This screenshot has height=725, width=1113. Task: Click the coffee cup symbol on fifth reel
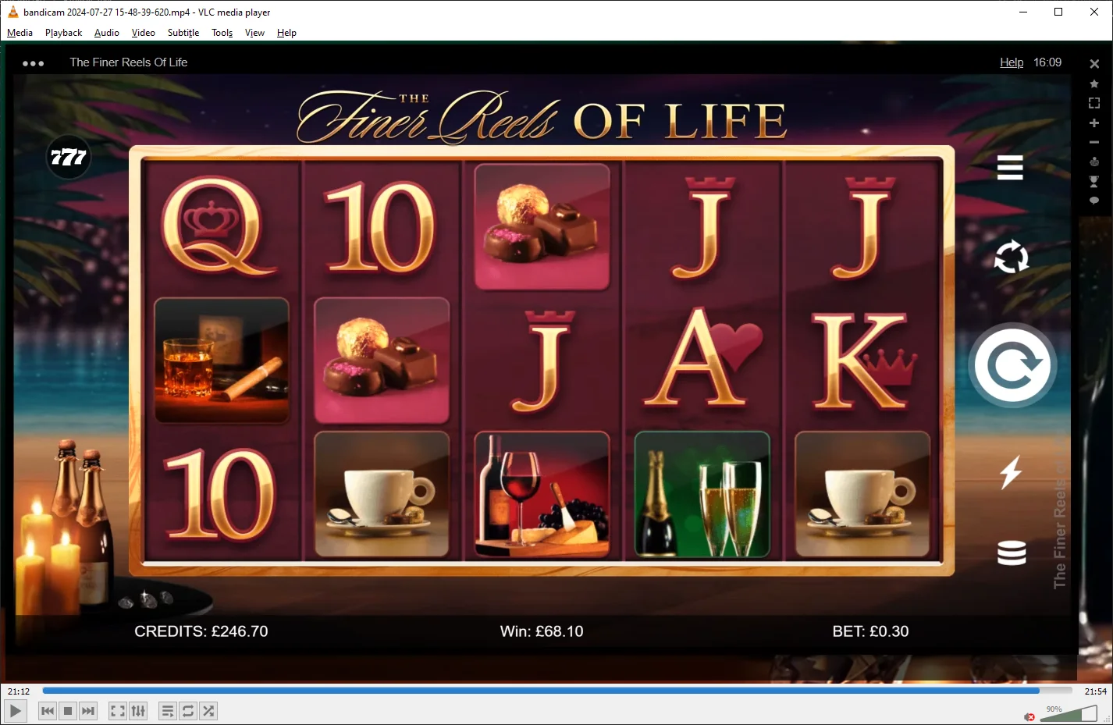click(862, 494)
